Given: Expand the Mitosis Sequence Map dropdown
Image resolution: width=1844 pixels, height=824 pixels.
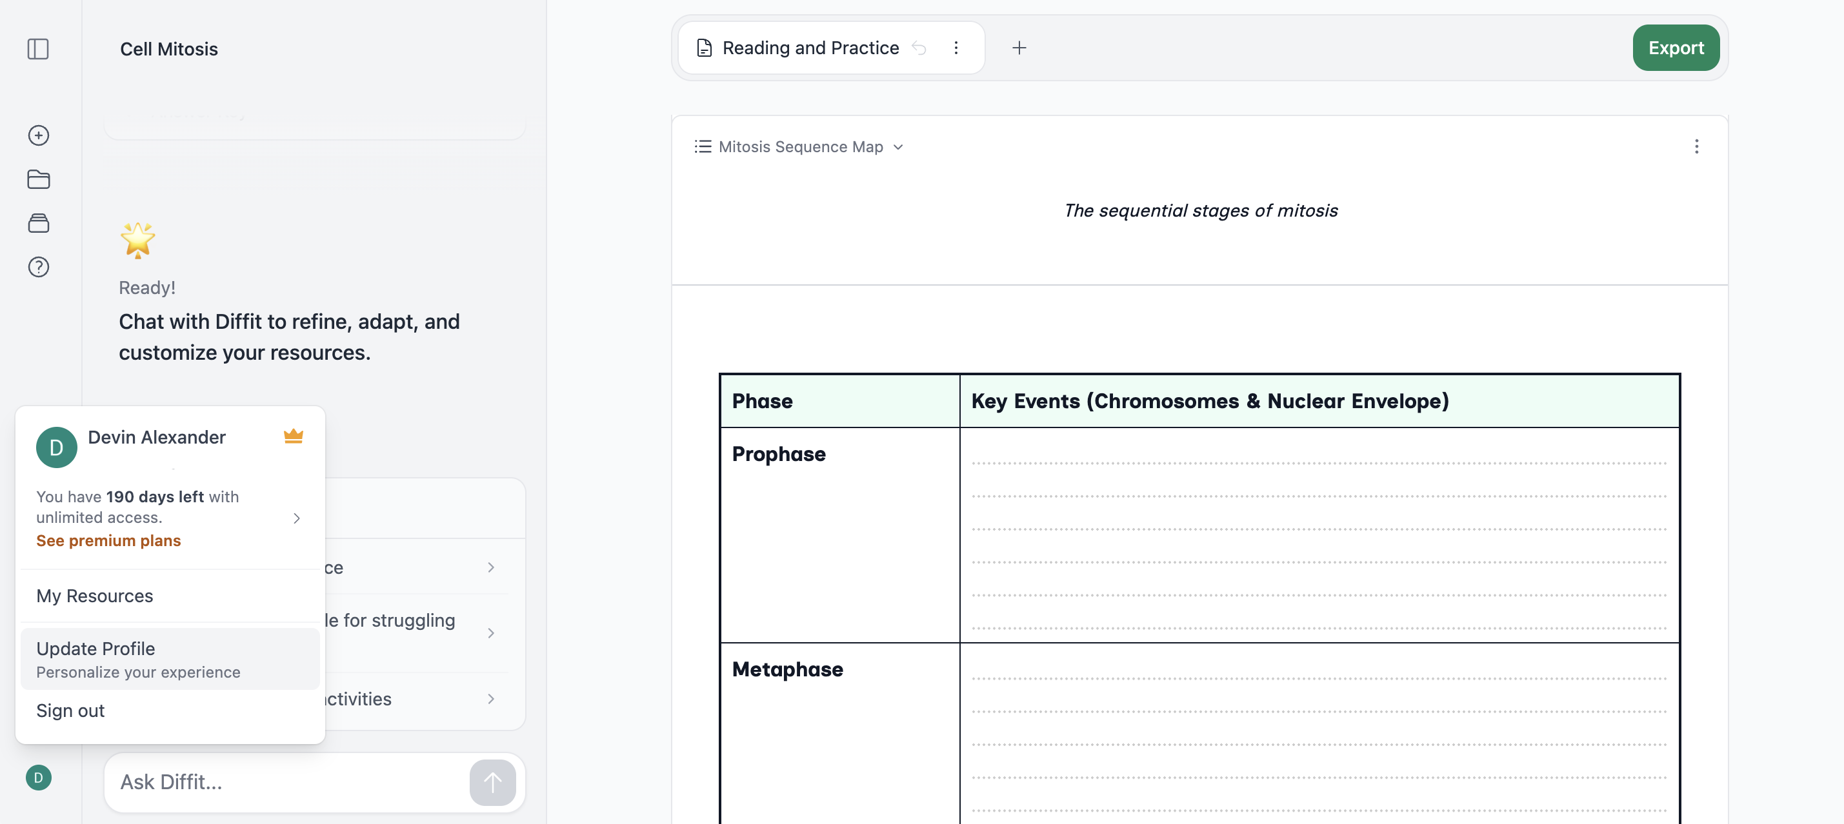Looking at the screenshot, I should click(898, 146).
